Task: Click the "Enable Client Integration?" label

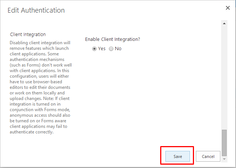Action: (x=113, y=39)
